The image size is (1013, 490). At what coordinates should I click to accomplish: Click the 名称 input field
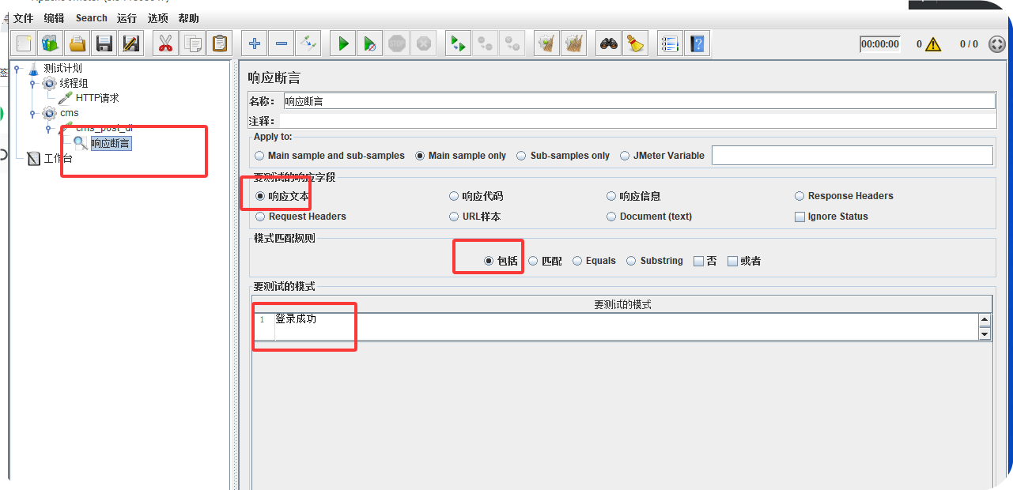(639, 101)
